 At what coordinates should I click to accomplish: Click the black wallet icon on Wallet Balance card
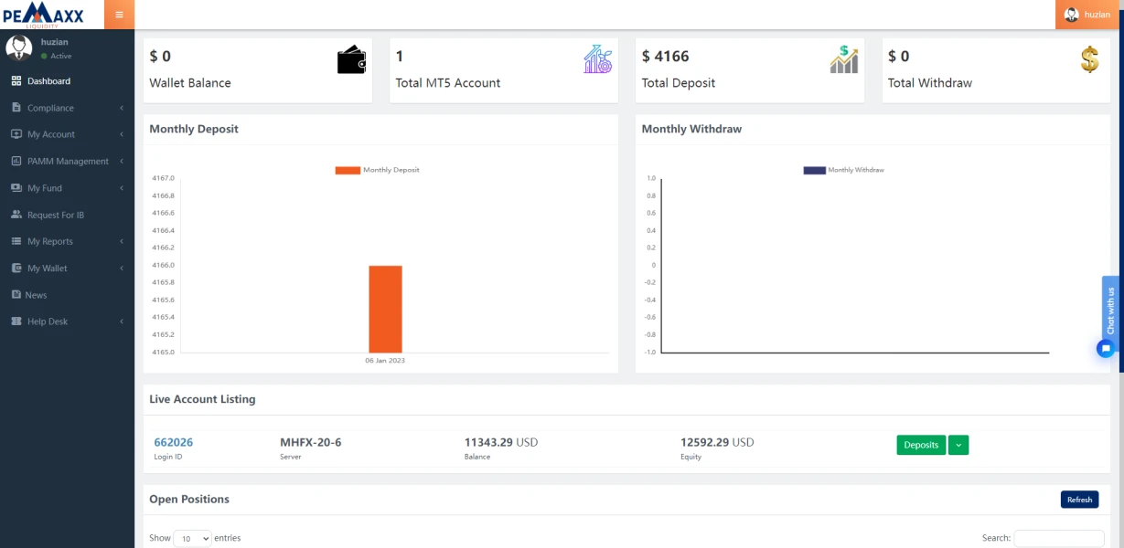point(352,60)
